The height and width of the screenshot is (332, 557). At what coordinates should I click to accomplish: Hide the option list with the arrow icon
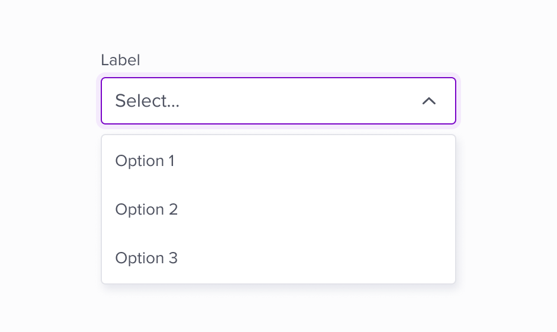point(429,101)
